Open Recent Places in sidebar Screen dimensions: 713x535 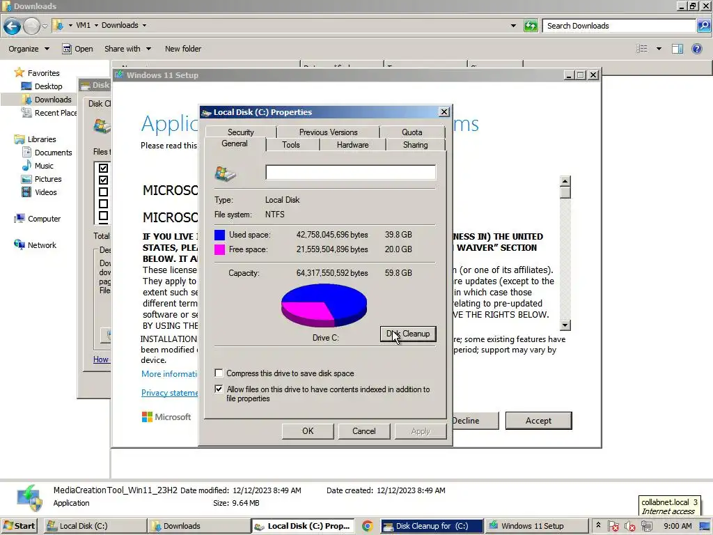tap(49, 112)
